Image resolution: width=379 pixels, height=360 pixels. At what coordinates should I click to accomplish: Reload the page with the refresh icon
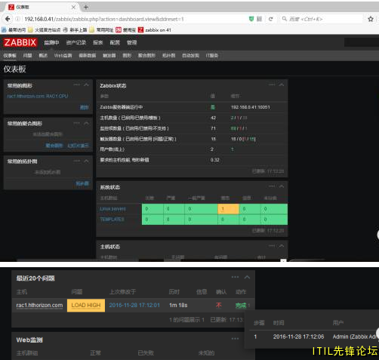pyautogui.click(x=271, y=19)
